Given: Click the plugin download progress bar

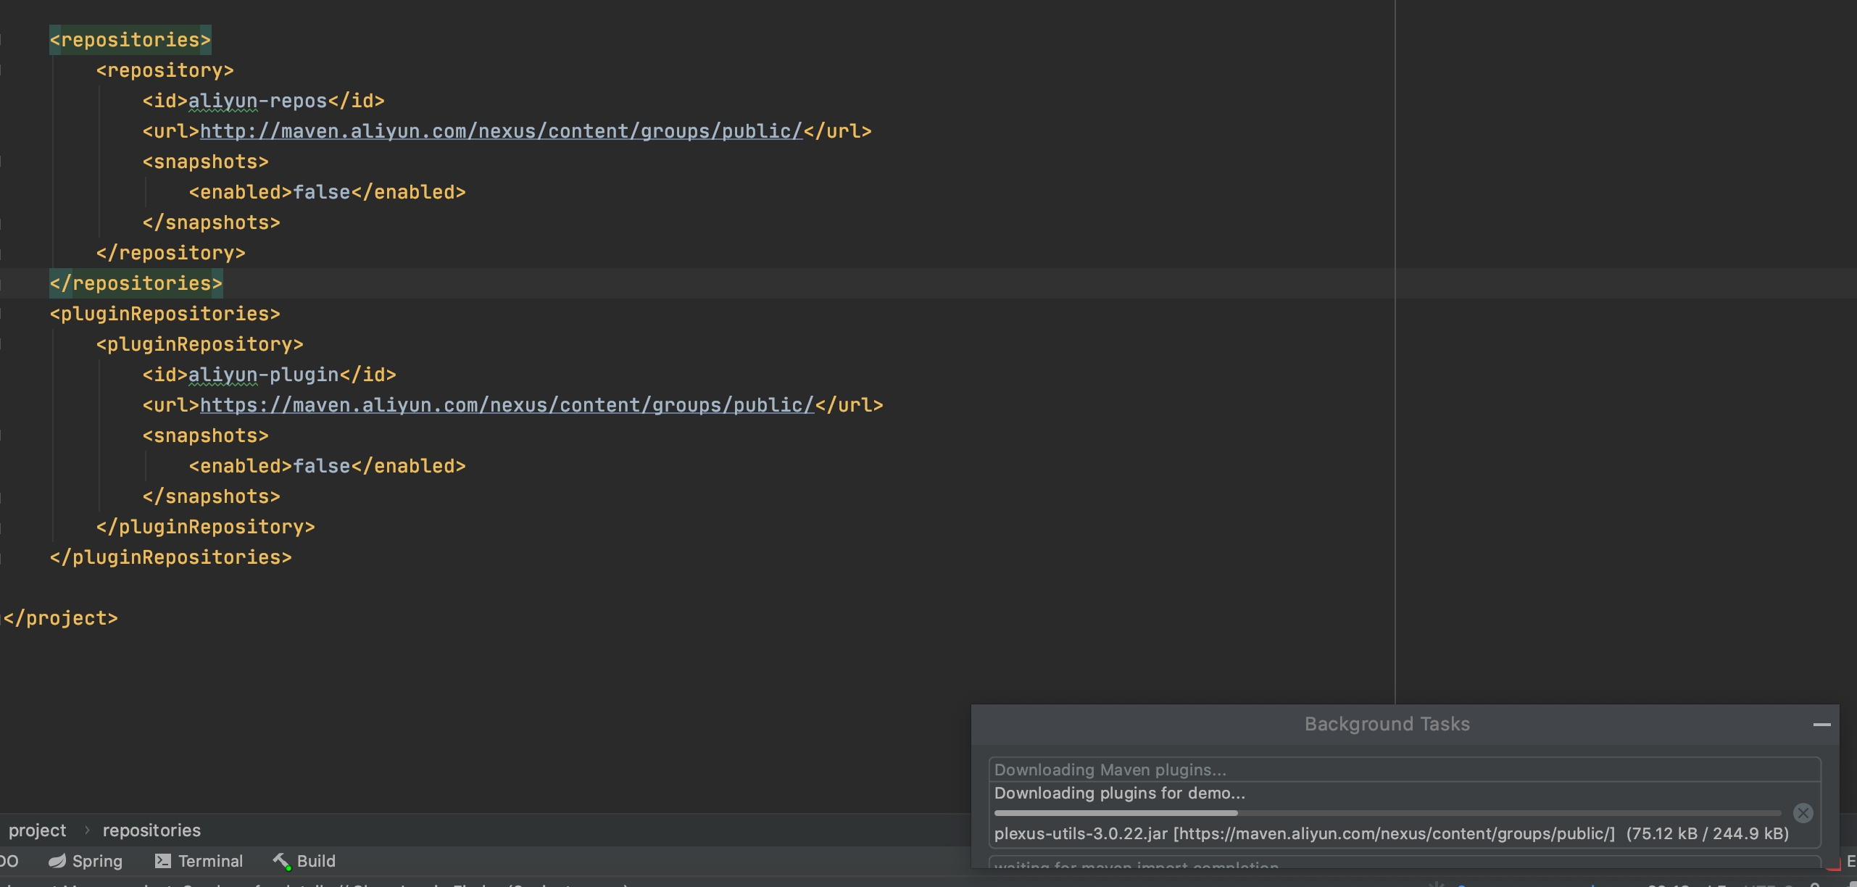Looking at the screenshot, I should (1386, 813).
